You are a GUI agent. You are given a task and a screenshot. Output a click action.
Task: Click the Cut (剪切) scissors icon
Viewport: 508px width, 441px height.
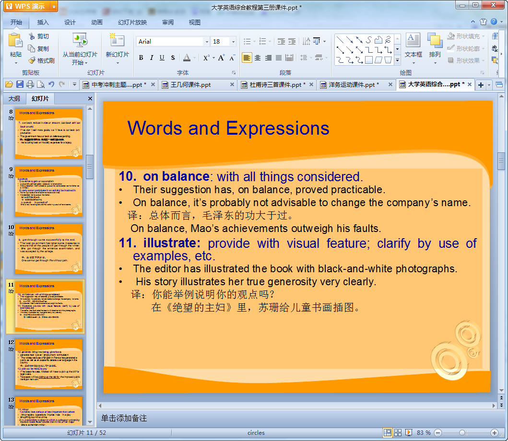(32, 36)
